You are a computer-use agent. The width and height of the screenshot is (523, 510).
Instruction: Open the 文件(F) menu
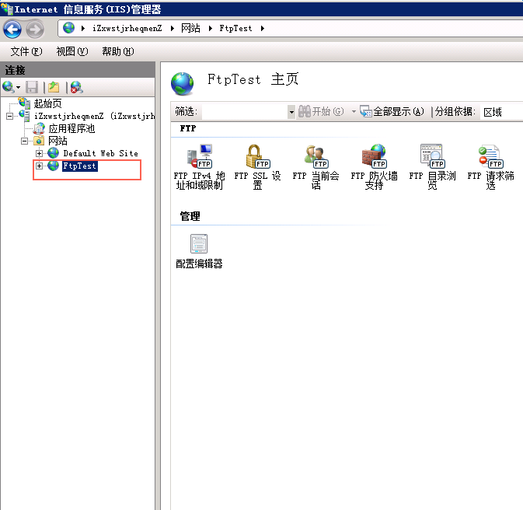26,51
